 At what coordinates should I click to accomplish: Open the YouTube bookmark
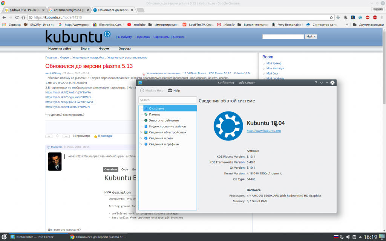[136, 24]
